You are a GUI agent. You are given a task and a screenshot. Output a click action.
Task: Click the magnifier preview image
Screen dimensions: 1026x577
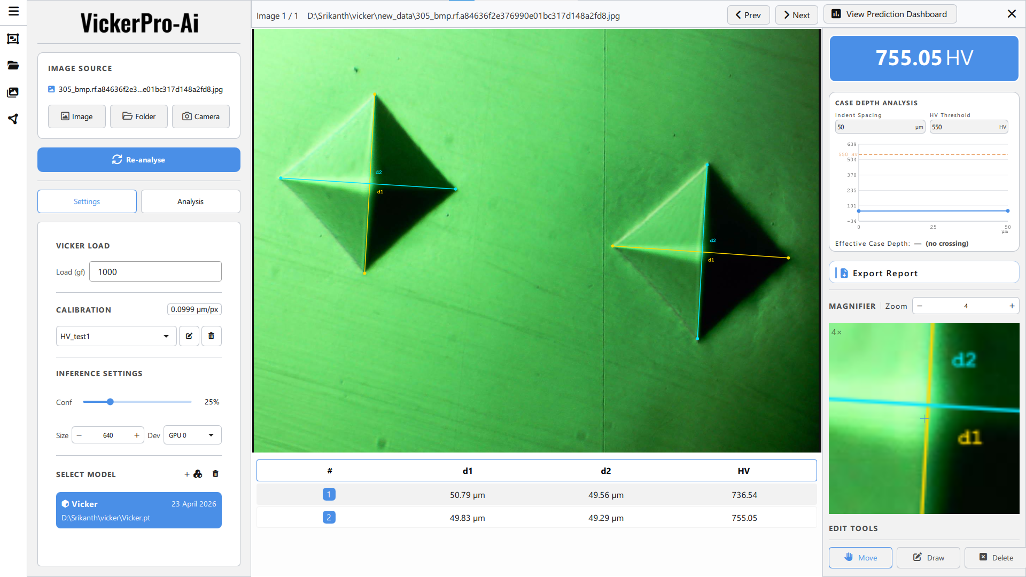click(x=924, y=418)
